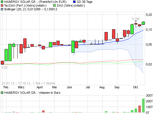157x115 pixels.
Task: Click the green HANERGY SOLAR legend swatch
Action: tap(2, 2)
